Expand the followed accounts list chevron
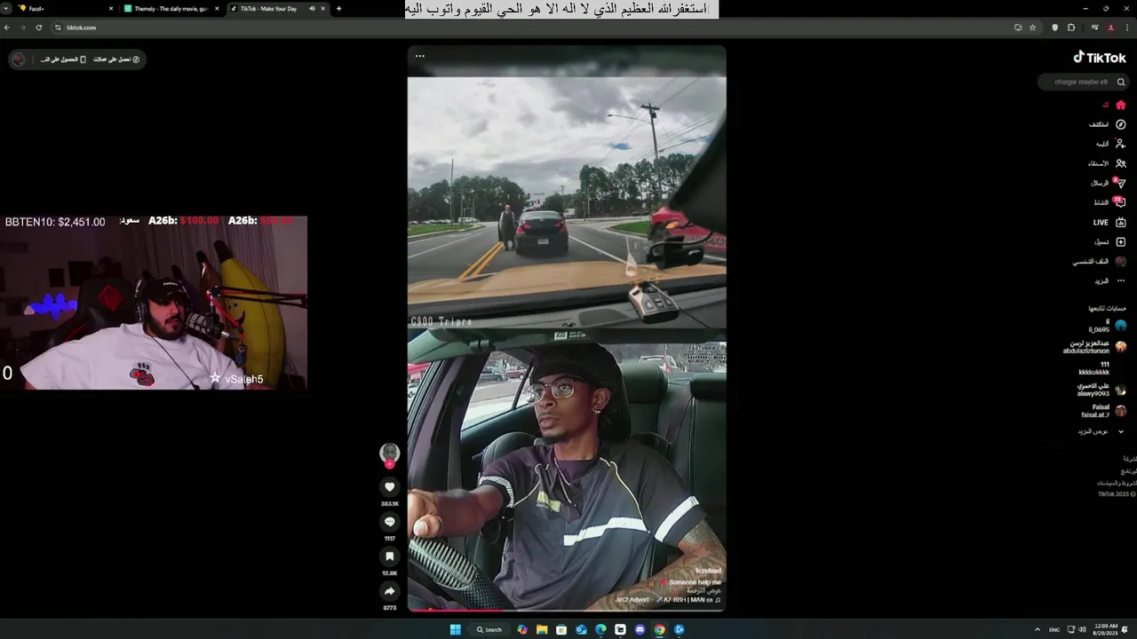 click(1121, 431)
